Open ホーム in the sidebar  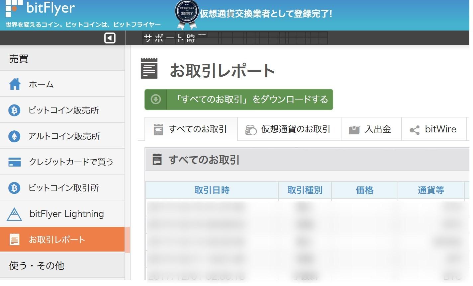[x=62, y=84]
